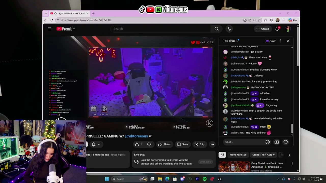Screen dimensions: 326x183
Task: Open Copilot Chat in browser toolbar
Action: click(x=293, y=20)
